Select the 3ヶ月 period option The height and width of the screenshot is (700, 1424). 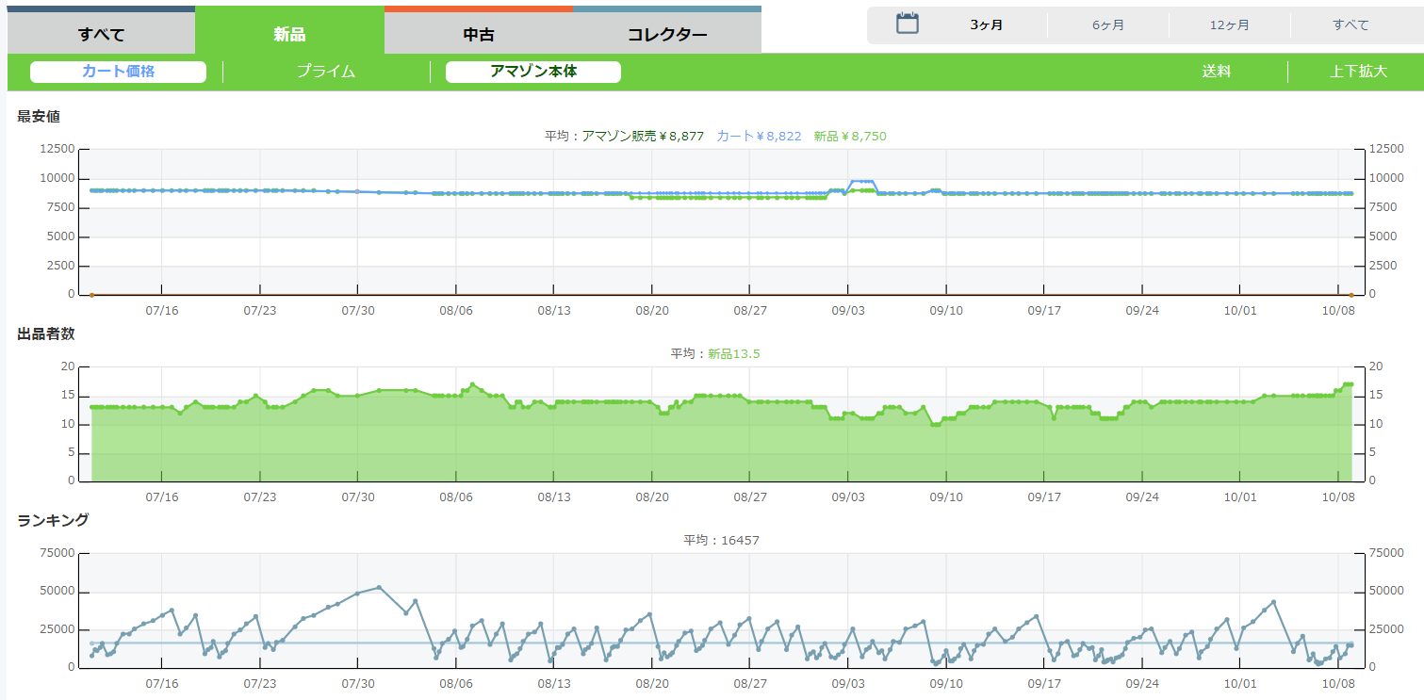(x=986, y=24)
